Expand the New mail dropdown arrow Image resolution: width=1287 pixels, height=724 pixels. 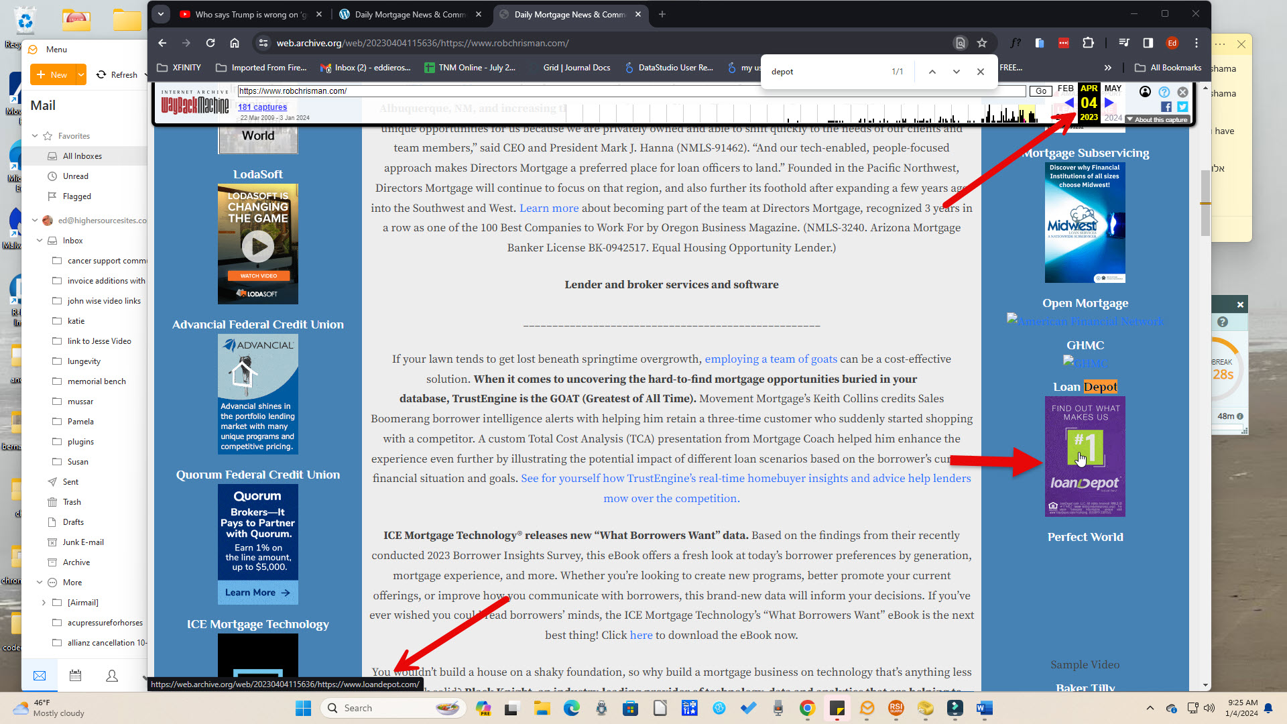(x=80, y=74)
